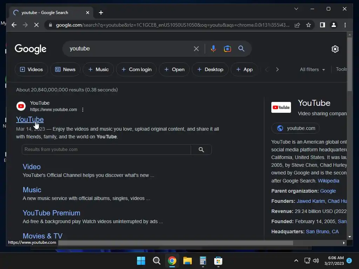The height and width of the screenshot is (269, 359).
Task: Go to Google home via logo
Action: 31,49
